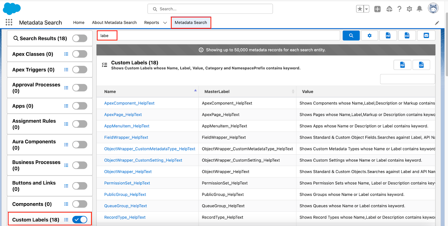Open the App Launcher waffle icon
The width and height of the screenshot is (448, 226).
coord(9,22)
